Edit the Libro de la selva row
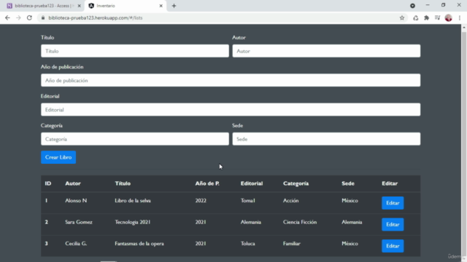 (x=393, y=203)
